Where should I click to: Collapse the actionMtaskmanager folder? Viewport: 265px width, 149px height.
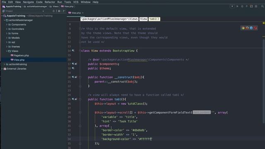tap(5, 20)
